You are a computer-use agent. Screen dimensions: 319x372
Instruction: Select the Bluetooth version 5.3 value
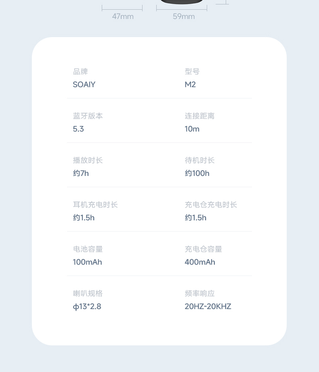[78, 129]
